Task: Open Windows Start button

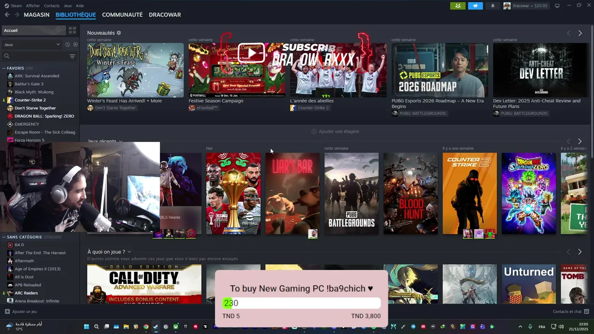Action: pyautogui.click(x=86, y=327)
